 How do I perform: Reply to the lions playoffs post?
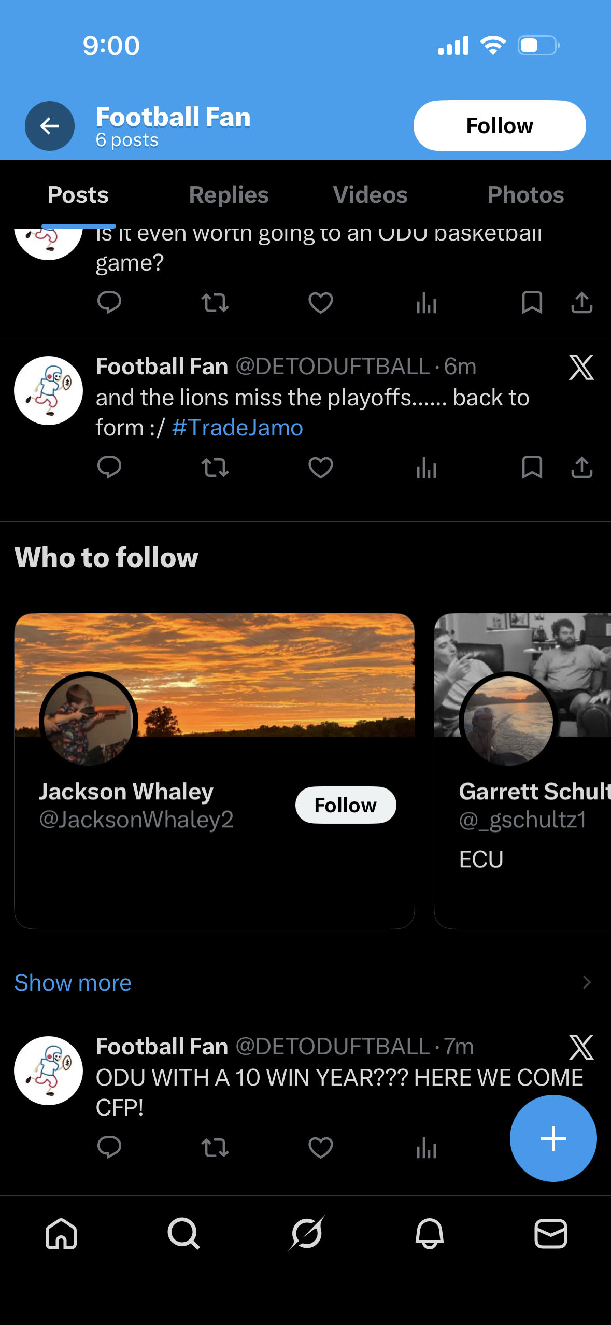109,468
